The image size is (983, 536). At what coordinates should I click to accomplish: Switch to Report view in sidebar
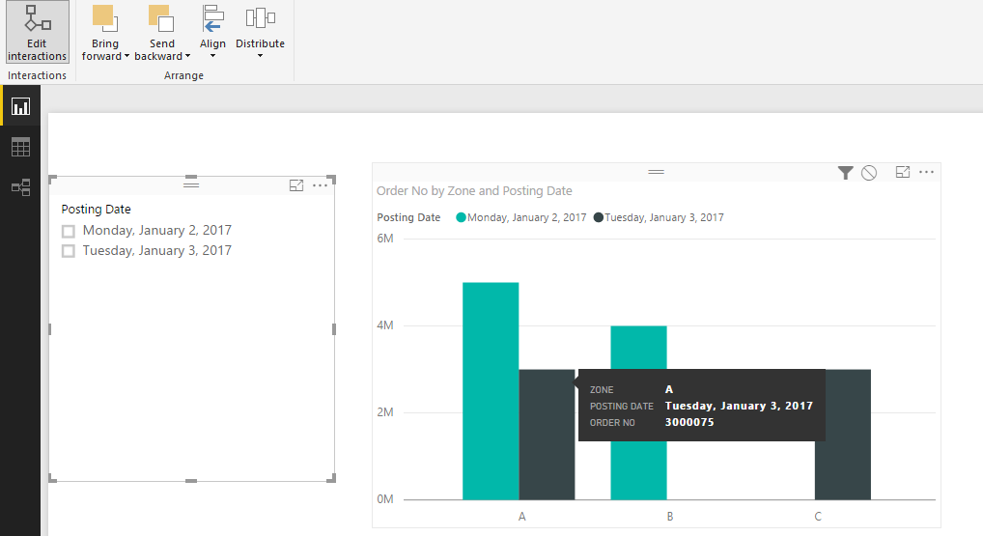tap(20, 106)
